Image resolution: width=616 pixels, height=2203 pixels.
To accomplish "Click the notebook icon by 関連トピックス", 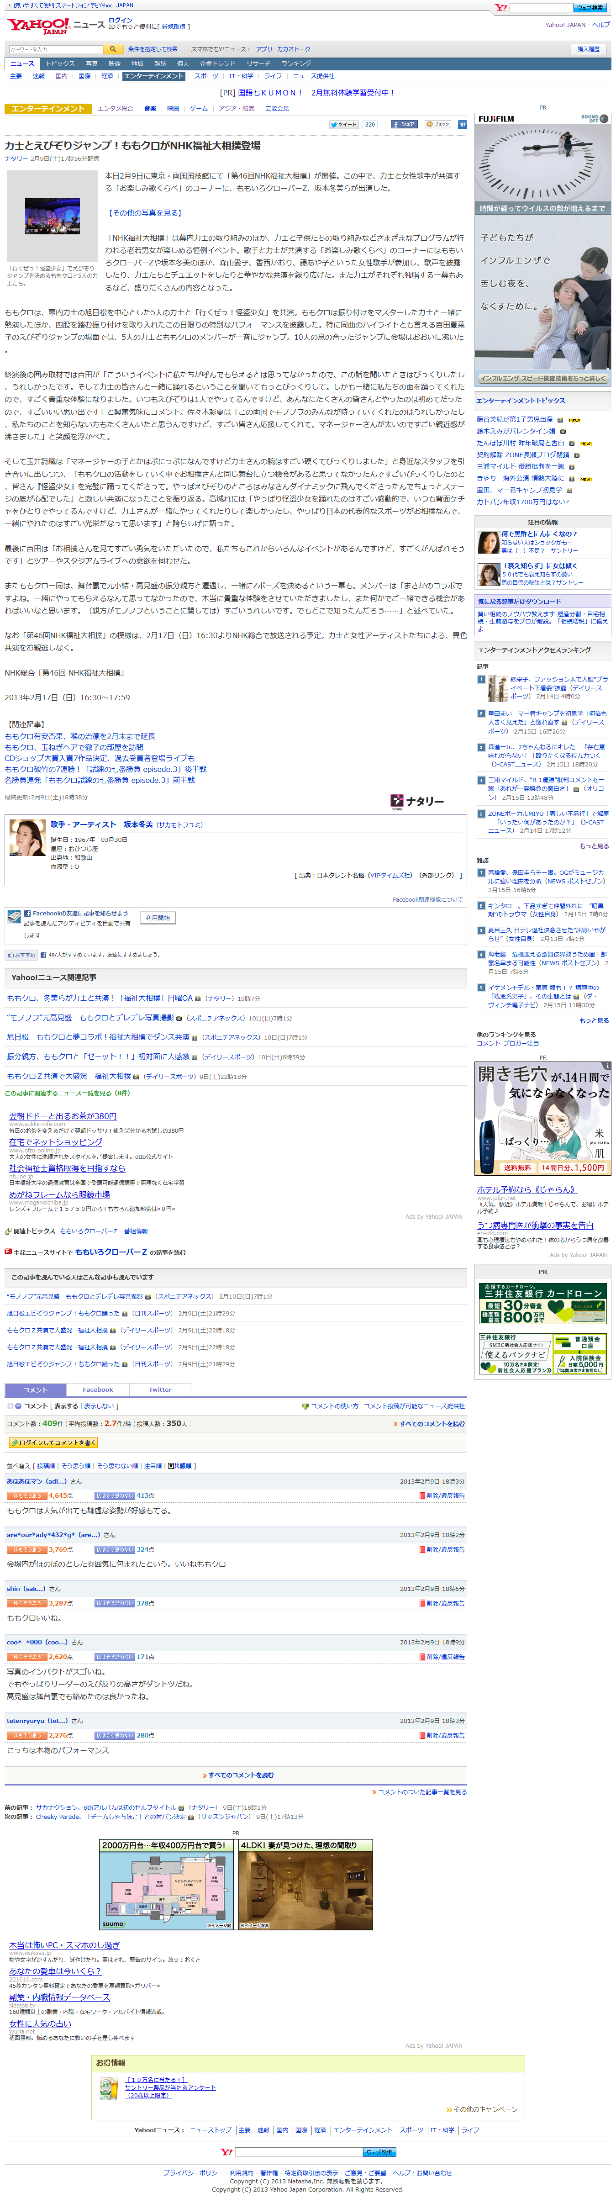I will 9,1231.
